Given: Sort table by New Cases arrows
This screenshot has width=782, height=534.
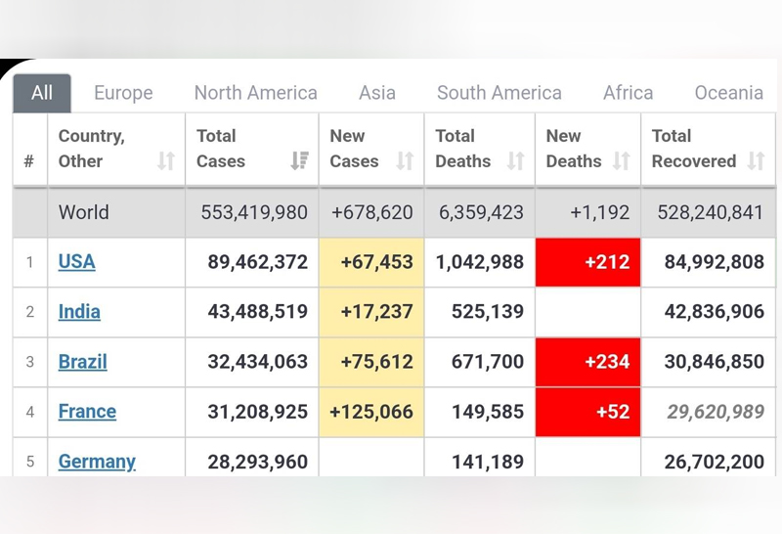Looking at the screenshot, I should click(x=405, y=161).
